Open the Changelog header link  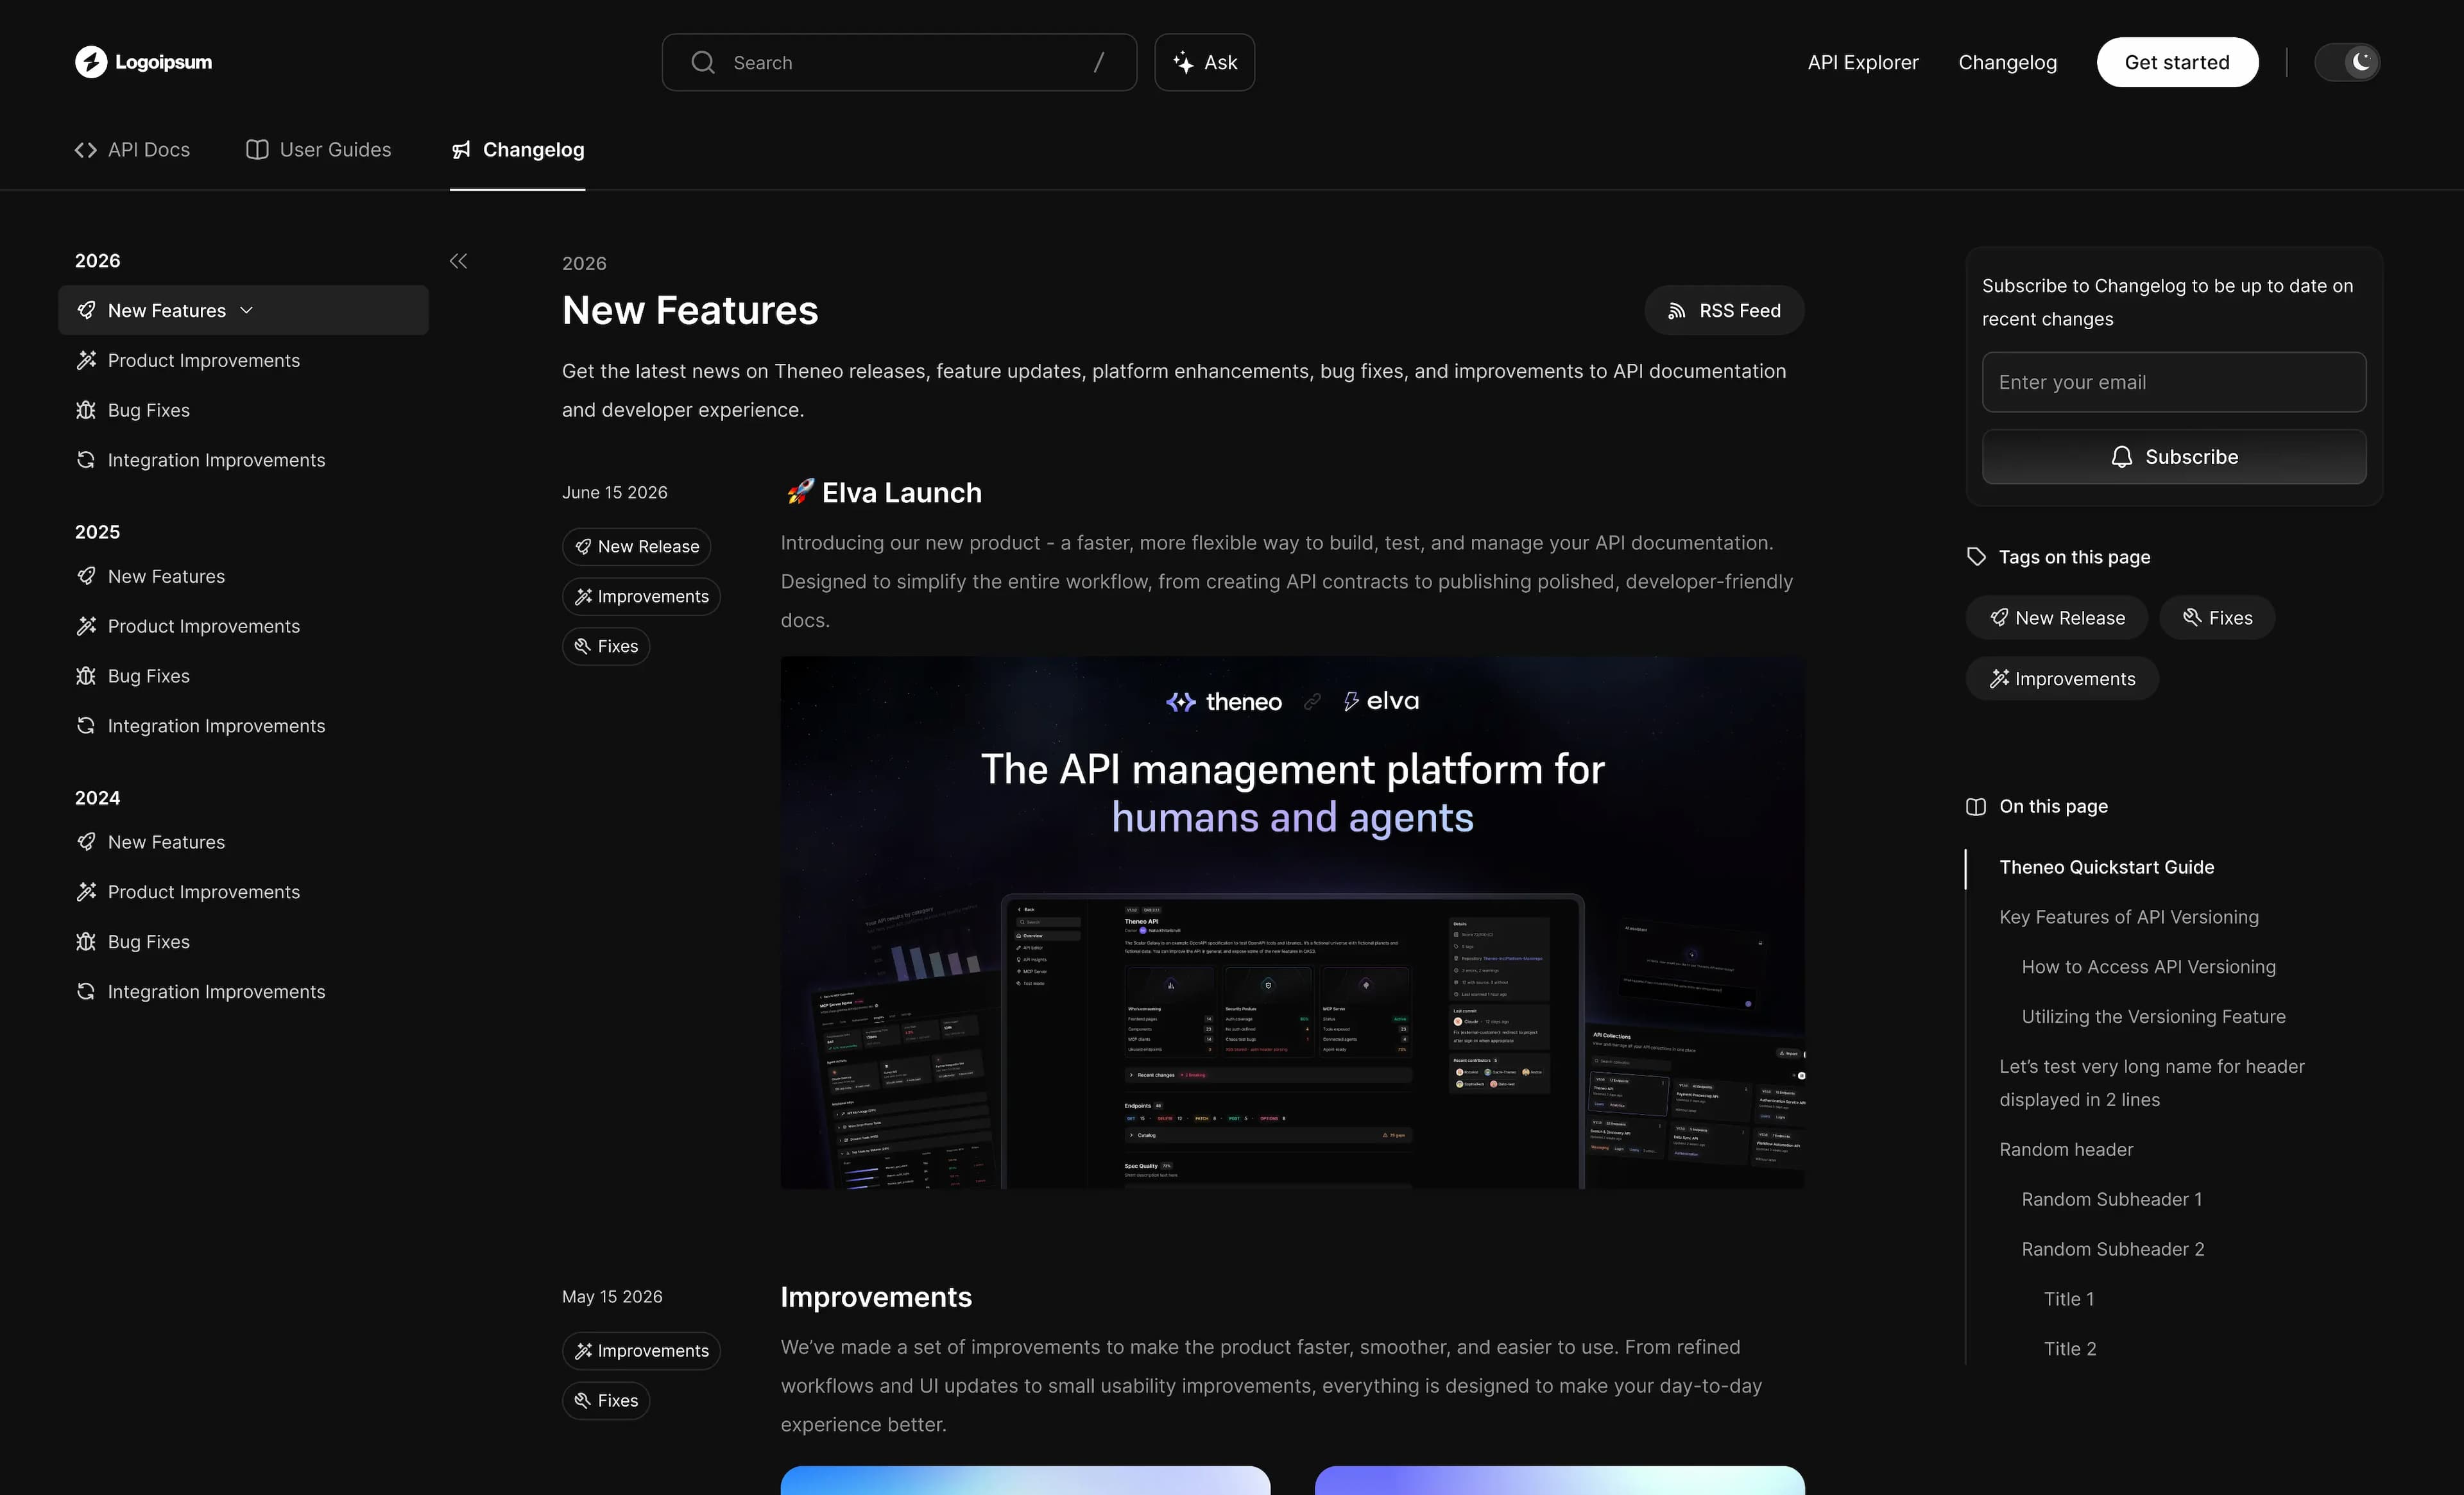point(2007,62)
